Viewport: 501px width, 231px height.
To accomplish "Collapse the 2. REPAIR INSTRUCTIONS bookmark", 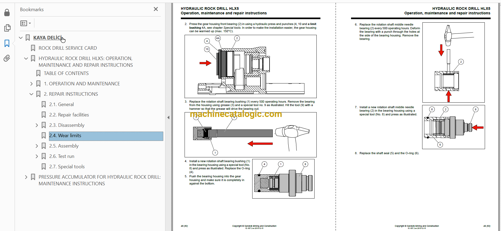I will [x=31, y=94].
